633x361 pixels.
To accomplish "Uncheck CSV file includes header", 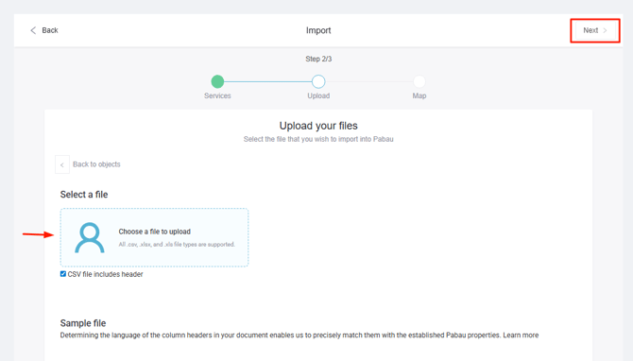I will tap(63, 274).
